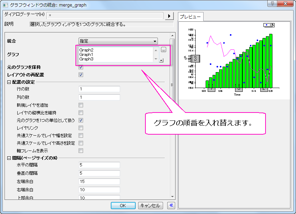Viewport: 296px width, 214px height.
Task: Enable 共通スケールでレイヤ幅を設定 checkbox
Action: (81, 136)
